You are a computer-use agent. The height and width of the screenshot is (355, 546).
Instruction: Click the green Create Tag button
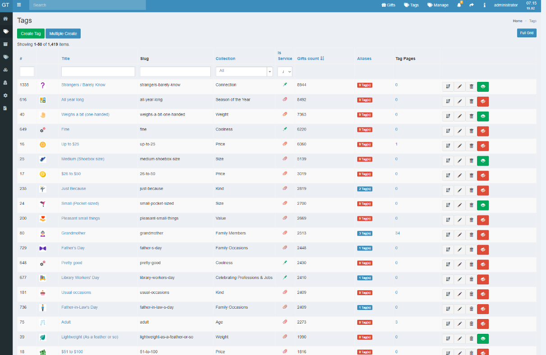point(30,34)
